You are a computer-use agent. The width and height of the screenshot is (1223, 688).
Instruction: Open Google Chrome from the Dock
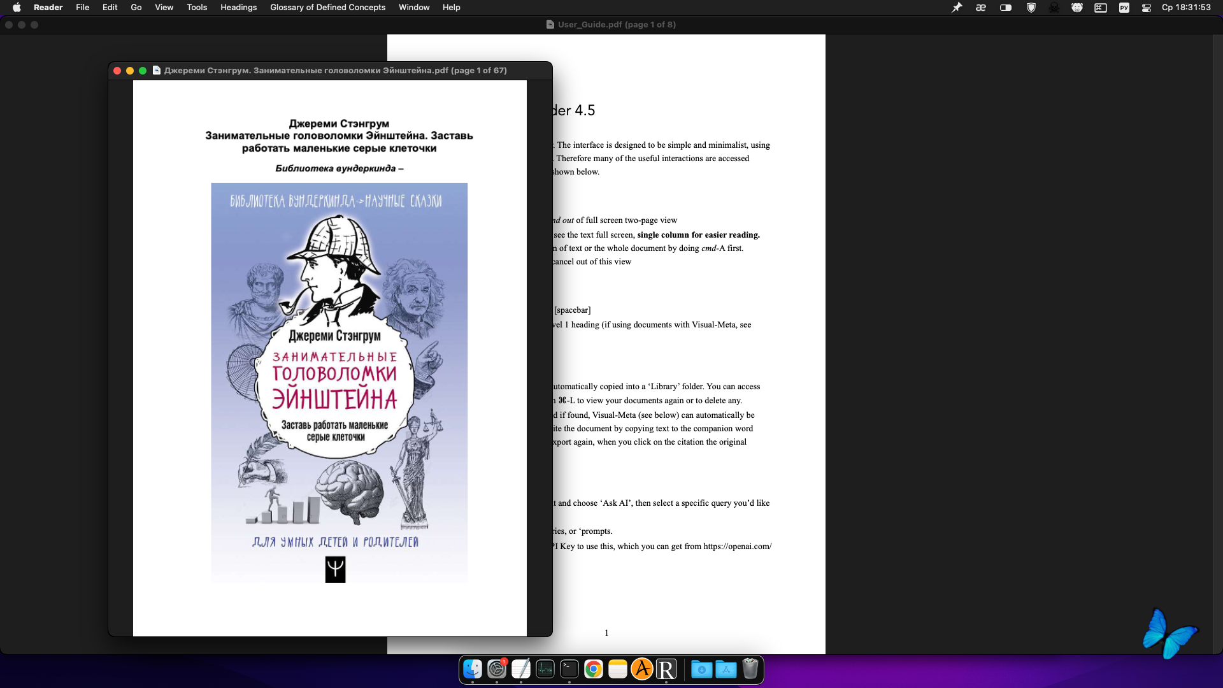(x=594, y=669)
